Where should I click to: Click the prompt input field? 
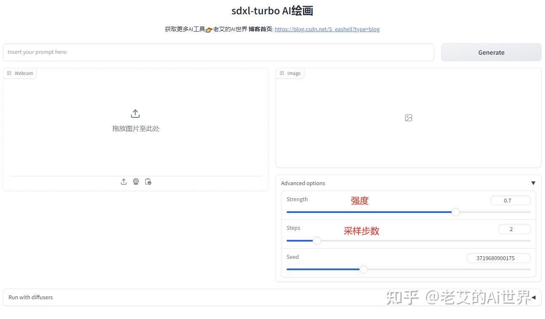click(x=218, y=52)
